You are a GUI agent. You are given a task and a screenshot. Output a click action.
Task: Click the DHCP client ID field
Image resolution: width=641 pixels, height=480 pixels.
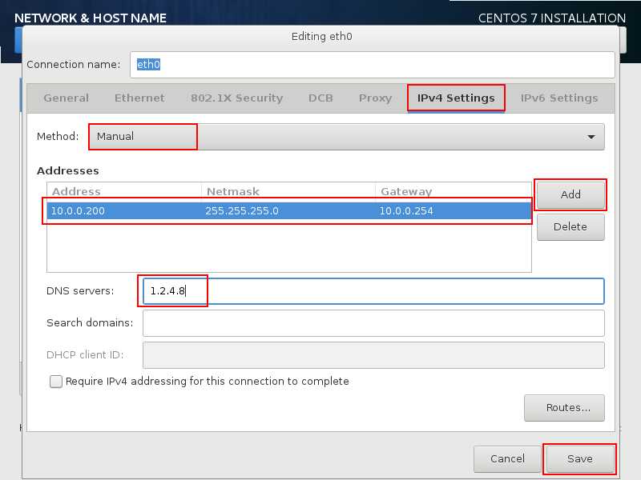tap(373, 355)
